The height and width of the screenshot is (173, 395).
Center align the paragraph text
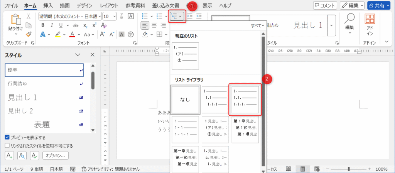[x=154, y=25]
